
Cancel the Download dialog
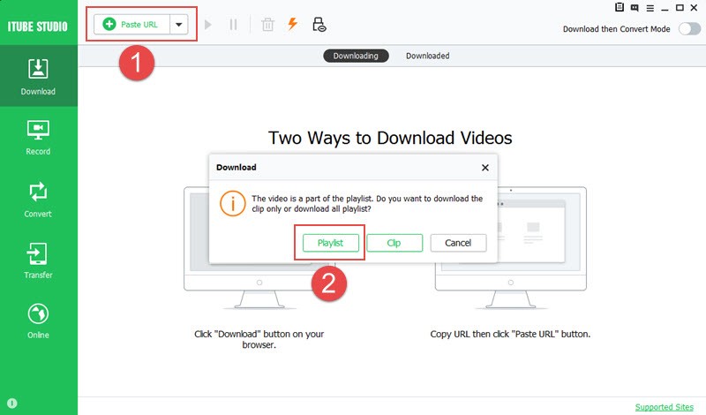click(x=458, y=243)
